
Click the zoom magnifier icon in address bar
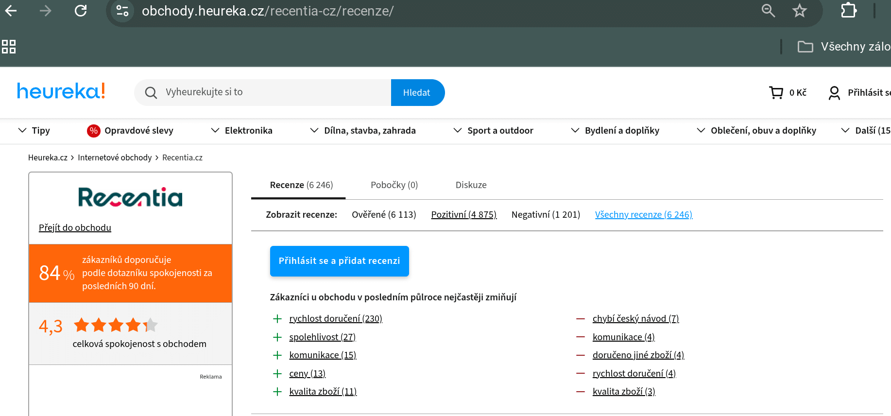point(768,11)
